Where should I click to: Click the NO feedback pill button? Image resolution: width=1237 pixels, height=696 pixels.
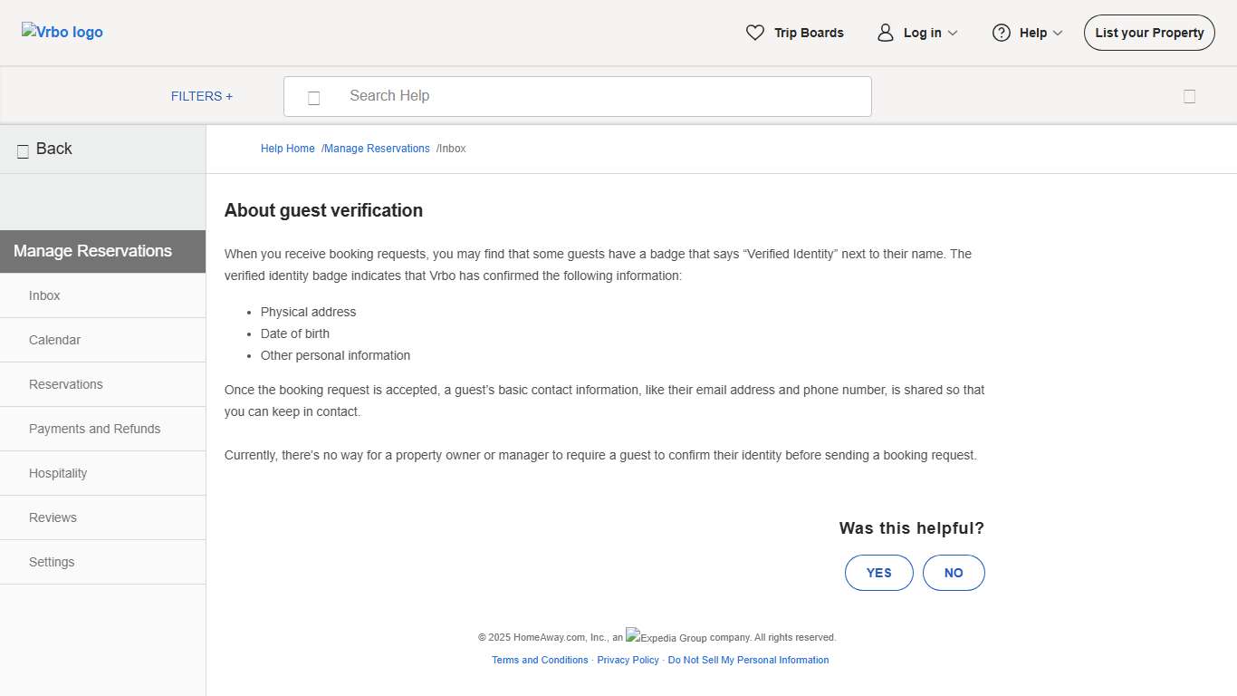point(954,573)
